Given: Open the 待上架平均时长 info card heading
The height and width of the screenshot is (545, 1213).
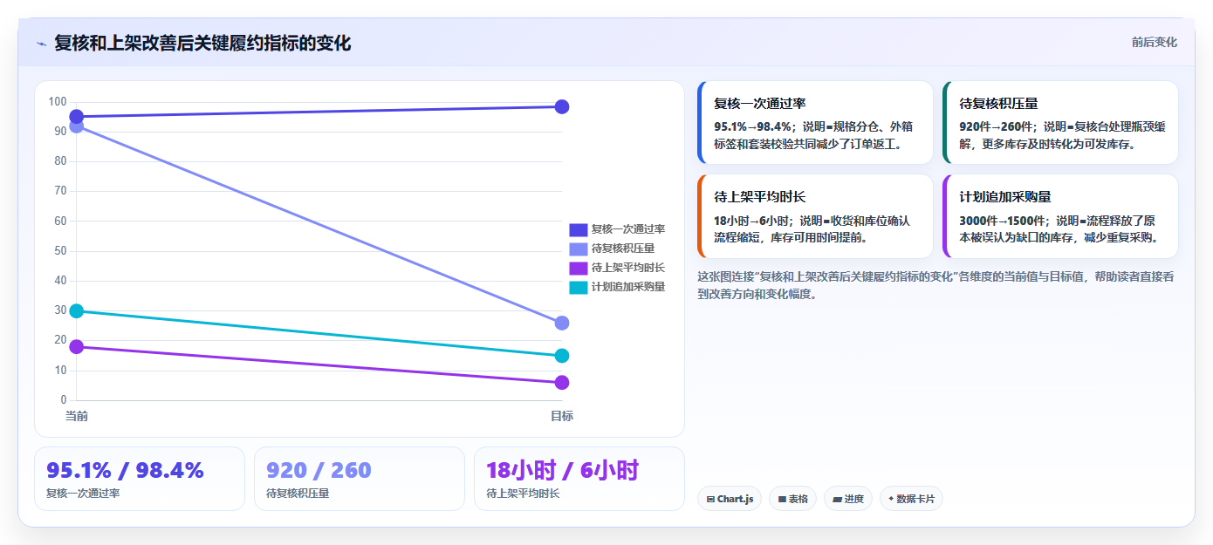Looking at the screenshot, I should coord(759,198).
